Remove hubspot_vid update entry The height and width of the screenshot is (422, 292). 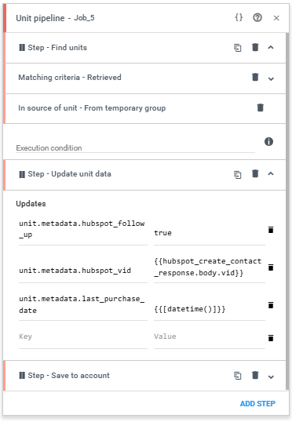click(x=271, y=267)
